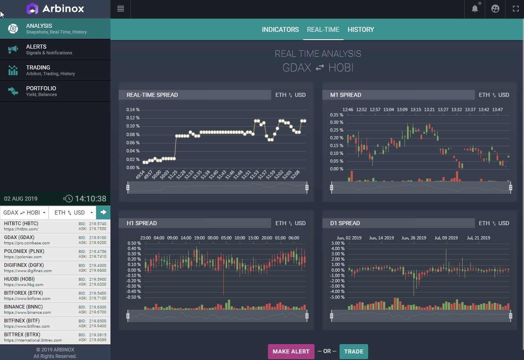Click the Make Alert button
The height and width of the screenshot is (360, 524).
(x=291, y=351)
